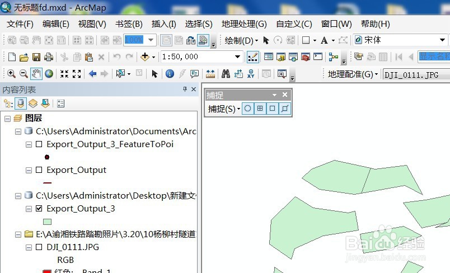Activate the Pan hand tool
Screen dimensions: 450x273
click(x=36, y=74)
